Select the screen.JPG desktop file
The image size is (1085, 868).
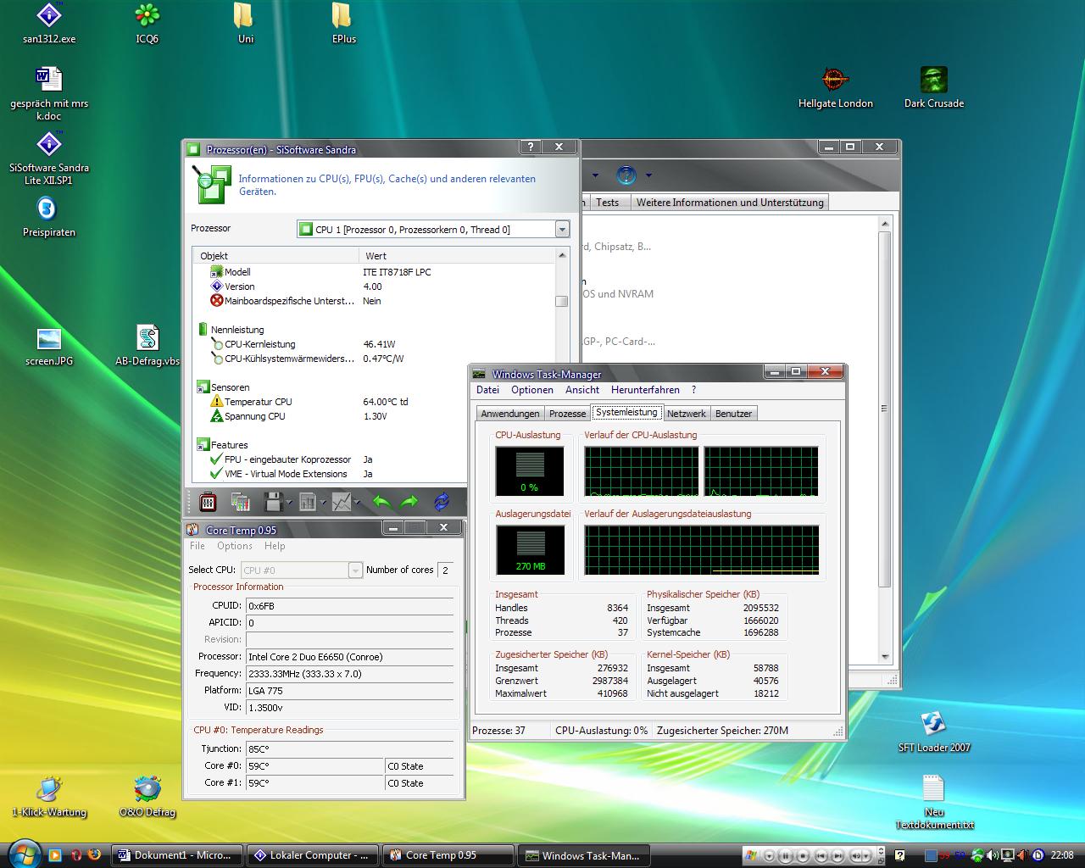(x=49, y=346)
